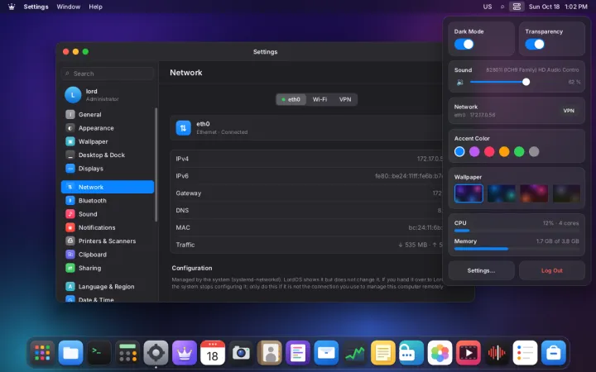Click the Search field in Settings
Screen dimensions: 596x372
[x=108, y=74]
